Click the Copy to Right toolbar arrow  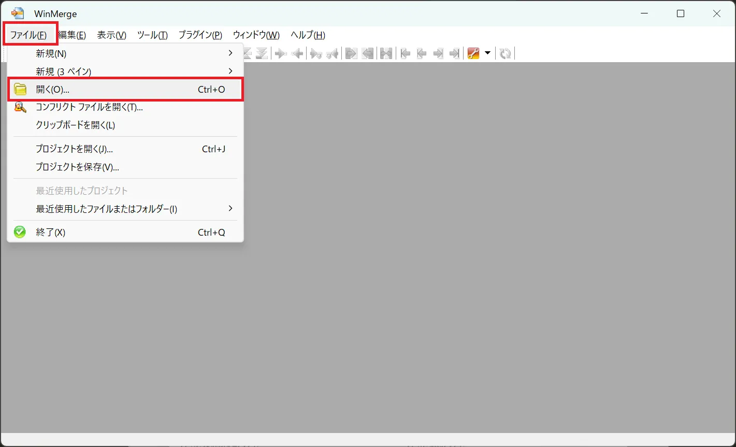[281, 53]
